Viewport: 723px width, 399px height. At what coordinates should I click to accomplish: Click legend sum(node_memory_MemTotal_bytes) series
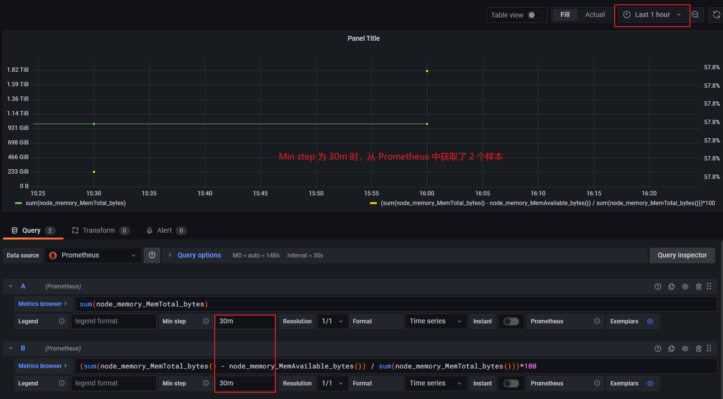(76, 203)
